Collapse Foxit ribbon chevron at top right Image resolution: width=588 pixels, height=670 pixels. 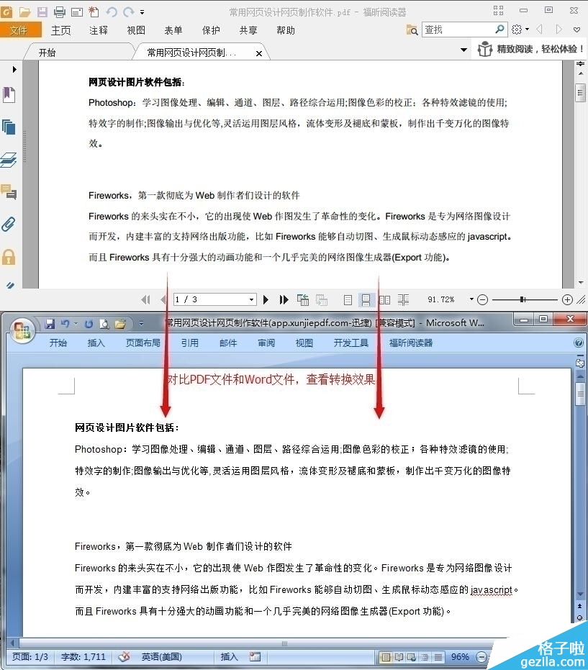577,30
